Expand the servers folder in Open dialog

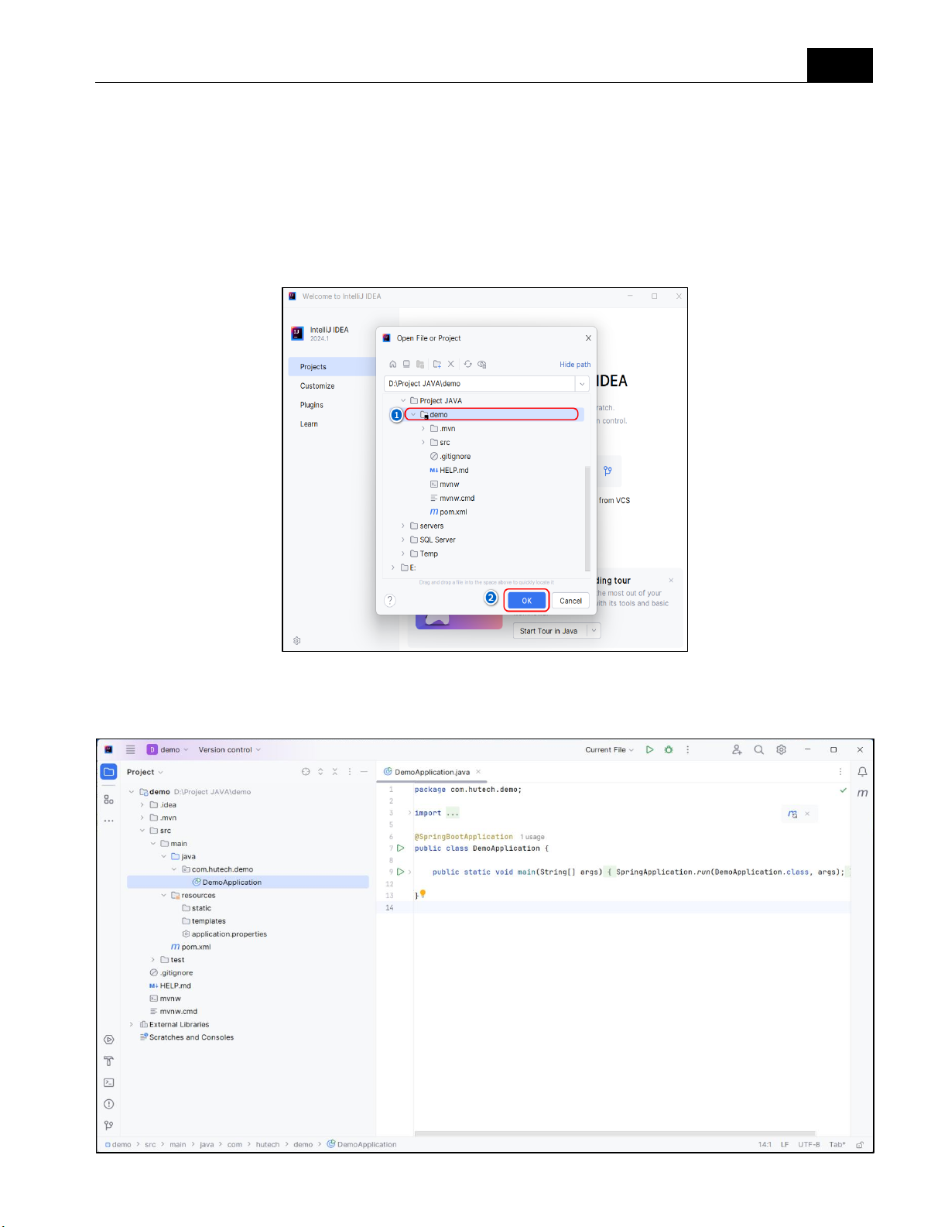coord(402,526)
